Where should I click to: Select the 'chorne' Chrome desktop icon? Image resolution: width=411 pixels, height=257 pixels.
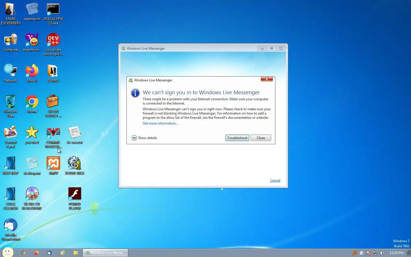point(32,104)
